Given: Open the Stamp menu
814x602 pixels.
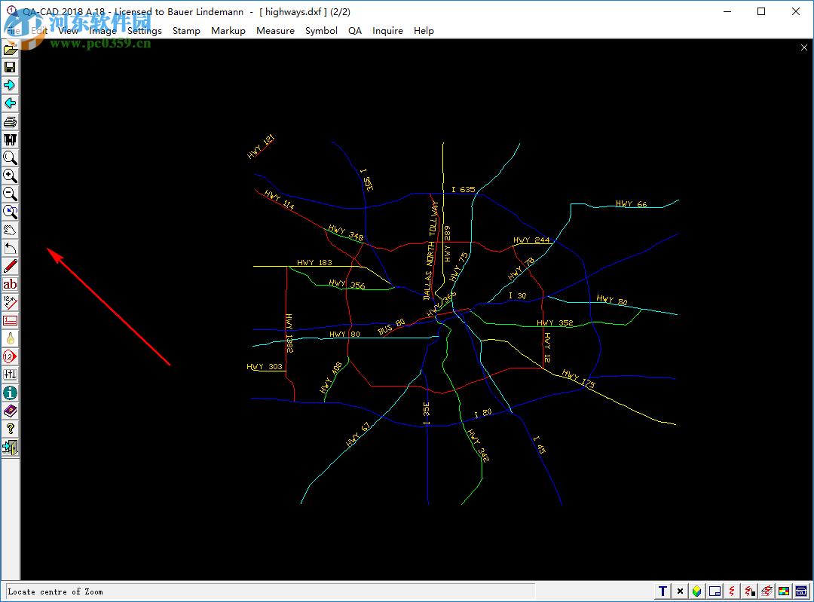Looking at the screenshot, I should coord(186,31).
